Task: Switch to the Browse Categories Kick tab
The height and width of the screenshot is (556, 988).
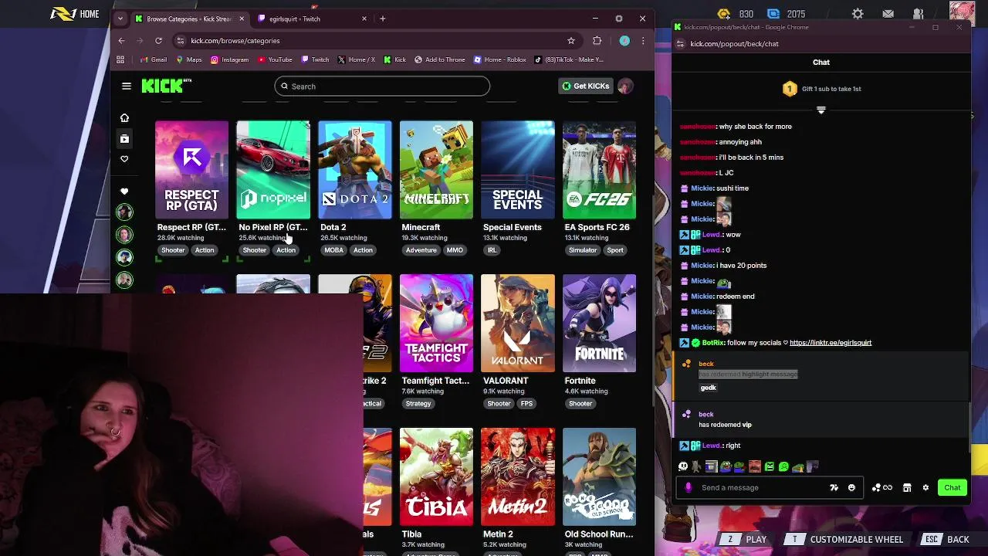Action: (190, 19)
